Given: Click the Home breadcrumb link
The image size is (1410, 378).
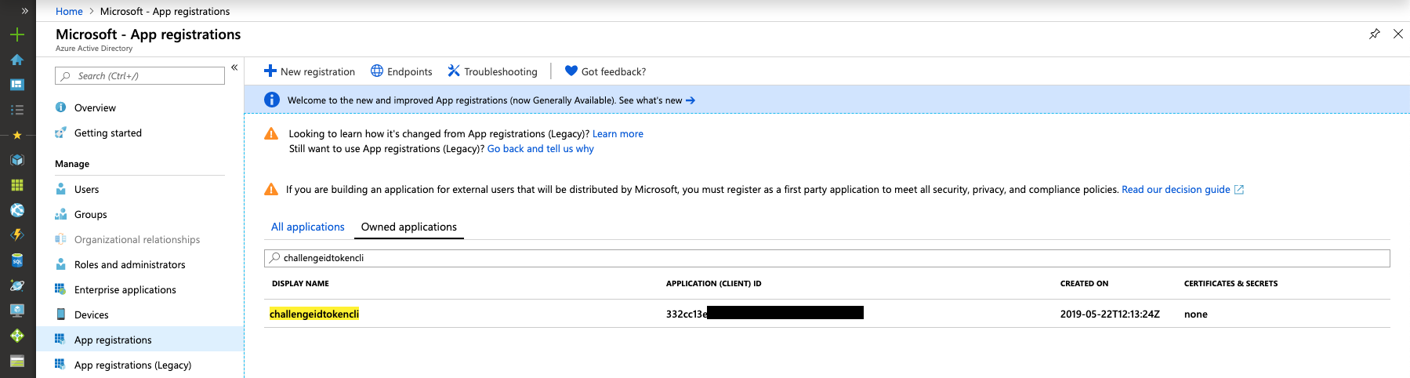Looking at the screenshot, I should tap(69, 11).
